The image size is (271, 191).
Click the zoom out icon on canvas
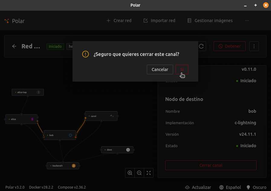tap(139, 173)
